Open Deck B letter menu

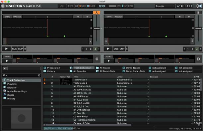coord(198,12)
